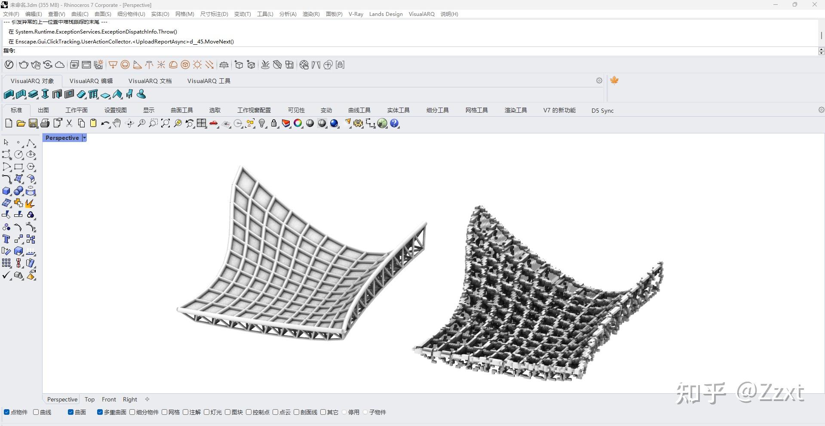Select the Pan hand tool
825x426 pixels.
(x=117, y=123)
